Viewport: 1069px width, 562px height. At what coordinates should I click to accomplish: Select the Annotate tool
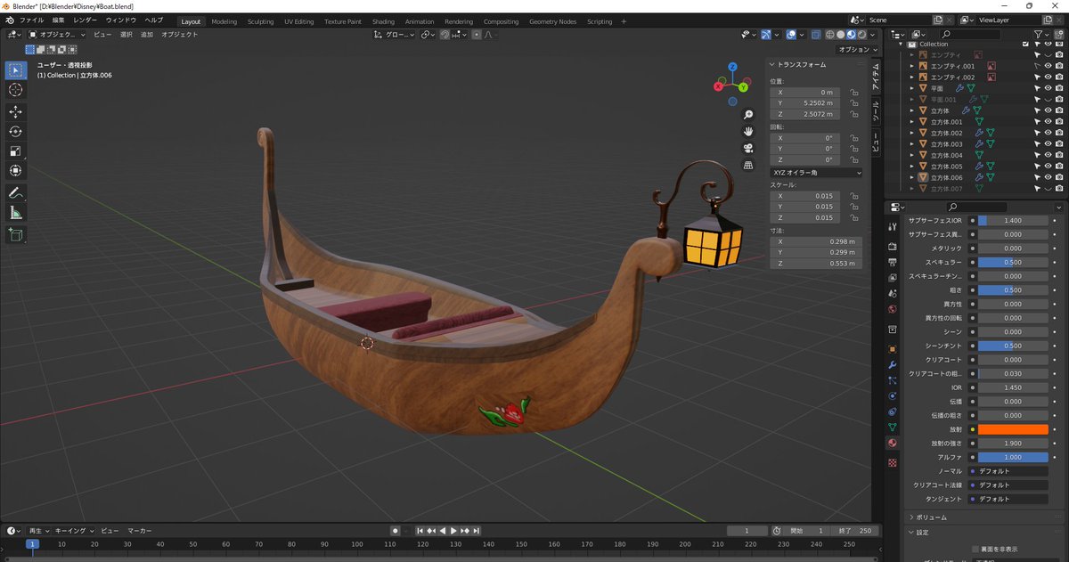click(16, 192)
